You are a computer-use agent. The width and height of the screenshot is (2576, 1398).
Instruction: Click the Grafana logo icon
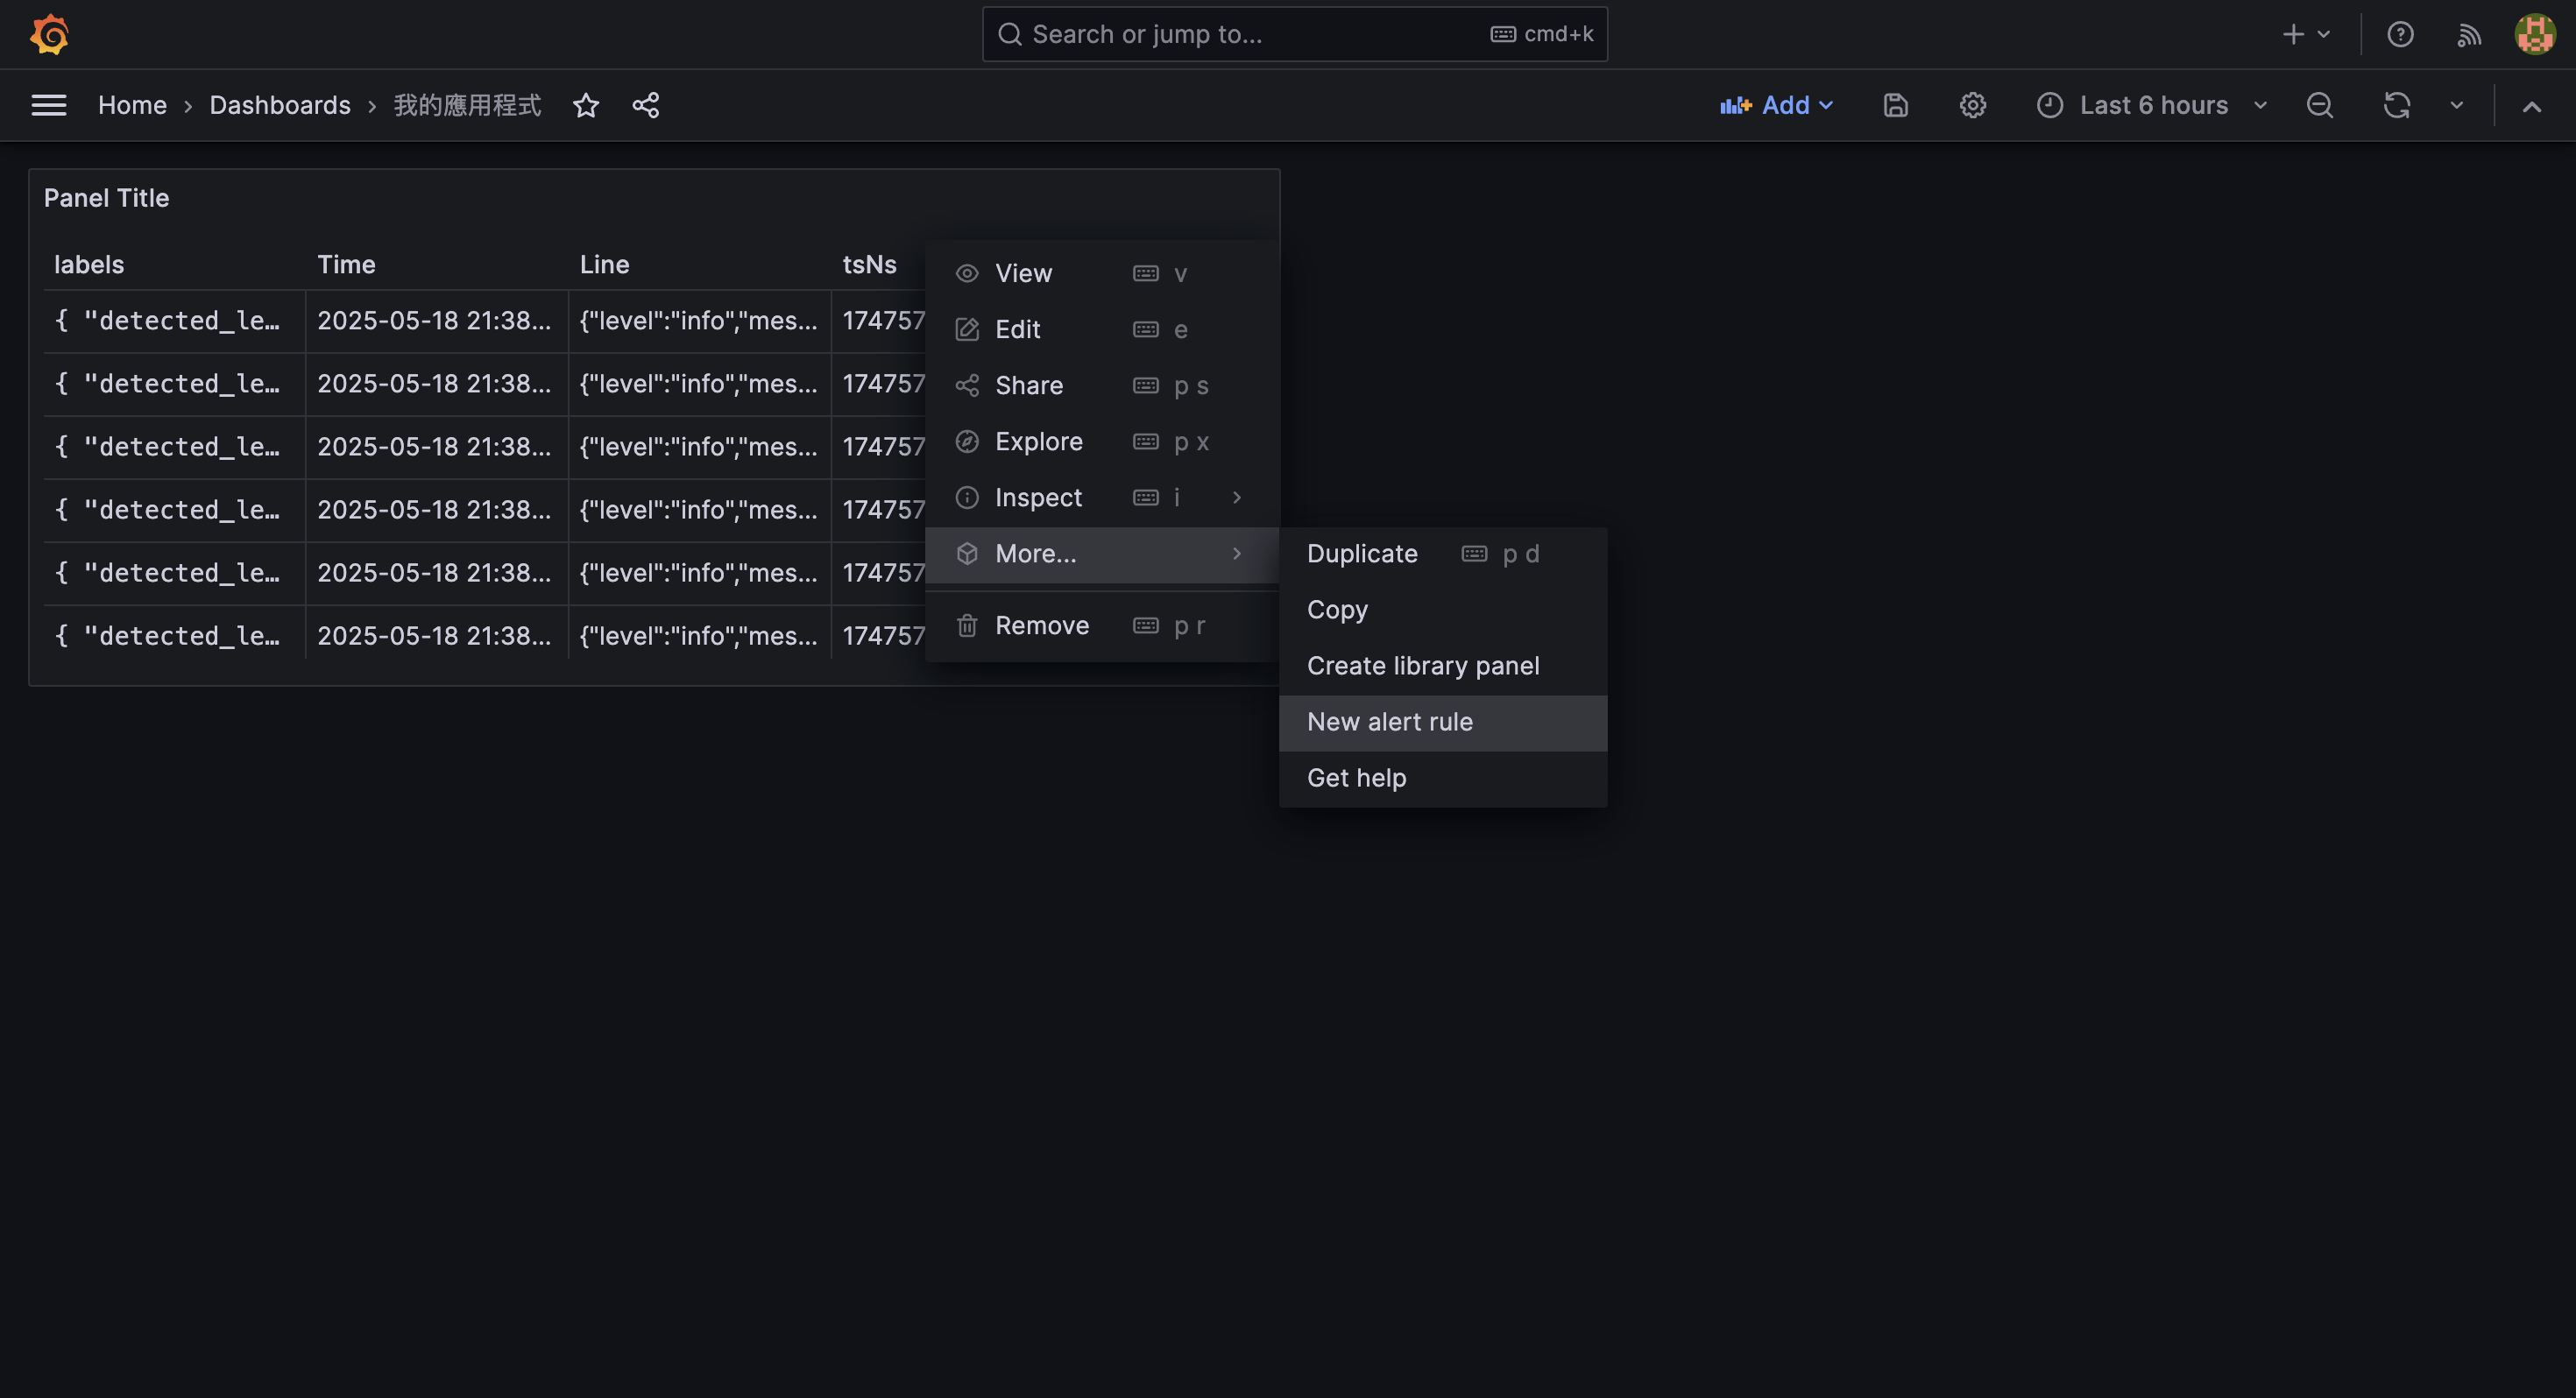(x=49, y=34)
